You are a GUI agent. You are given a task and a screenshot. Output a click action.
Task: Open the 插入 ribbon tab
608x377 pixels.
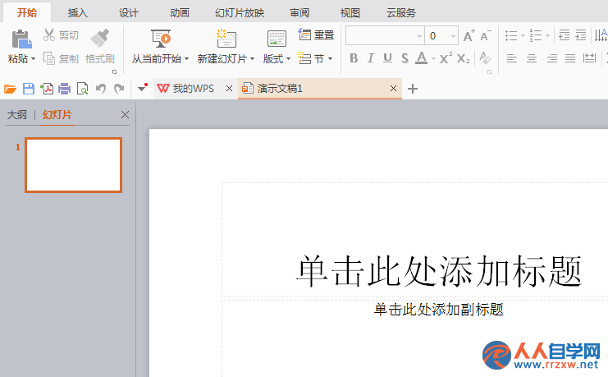click(x=78, y=13)
